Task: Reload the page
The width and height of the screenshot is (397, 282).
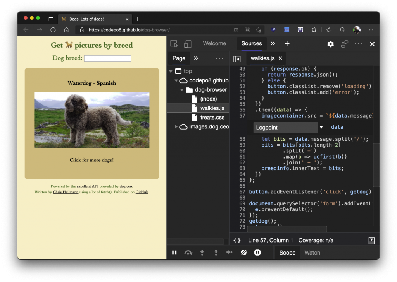Action: 53,30
